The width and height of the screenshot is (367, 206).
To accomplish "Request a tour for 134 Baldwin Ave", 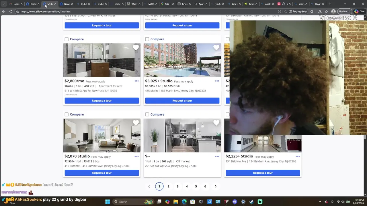I will click(263, 173).
